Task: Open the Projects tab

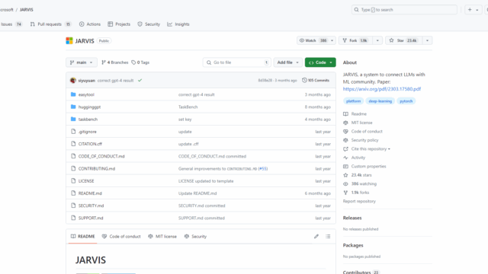Action: tap(119, 24)
